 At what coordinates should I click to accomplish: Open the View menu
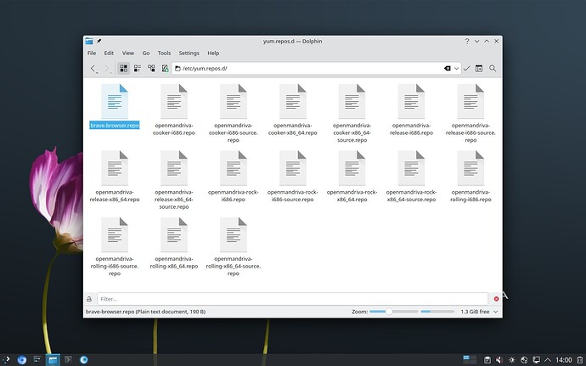(x=127, y=53)
